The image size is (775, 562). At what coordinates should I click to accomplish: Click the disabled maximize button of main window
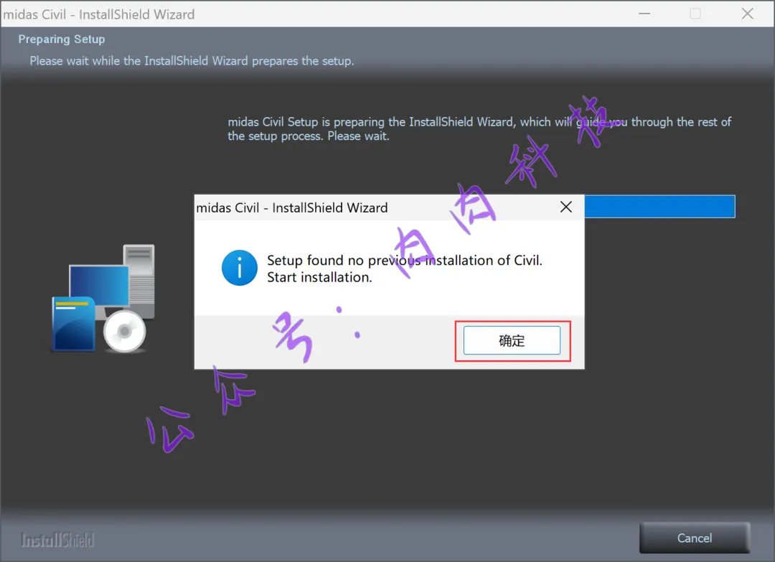695,14
